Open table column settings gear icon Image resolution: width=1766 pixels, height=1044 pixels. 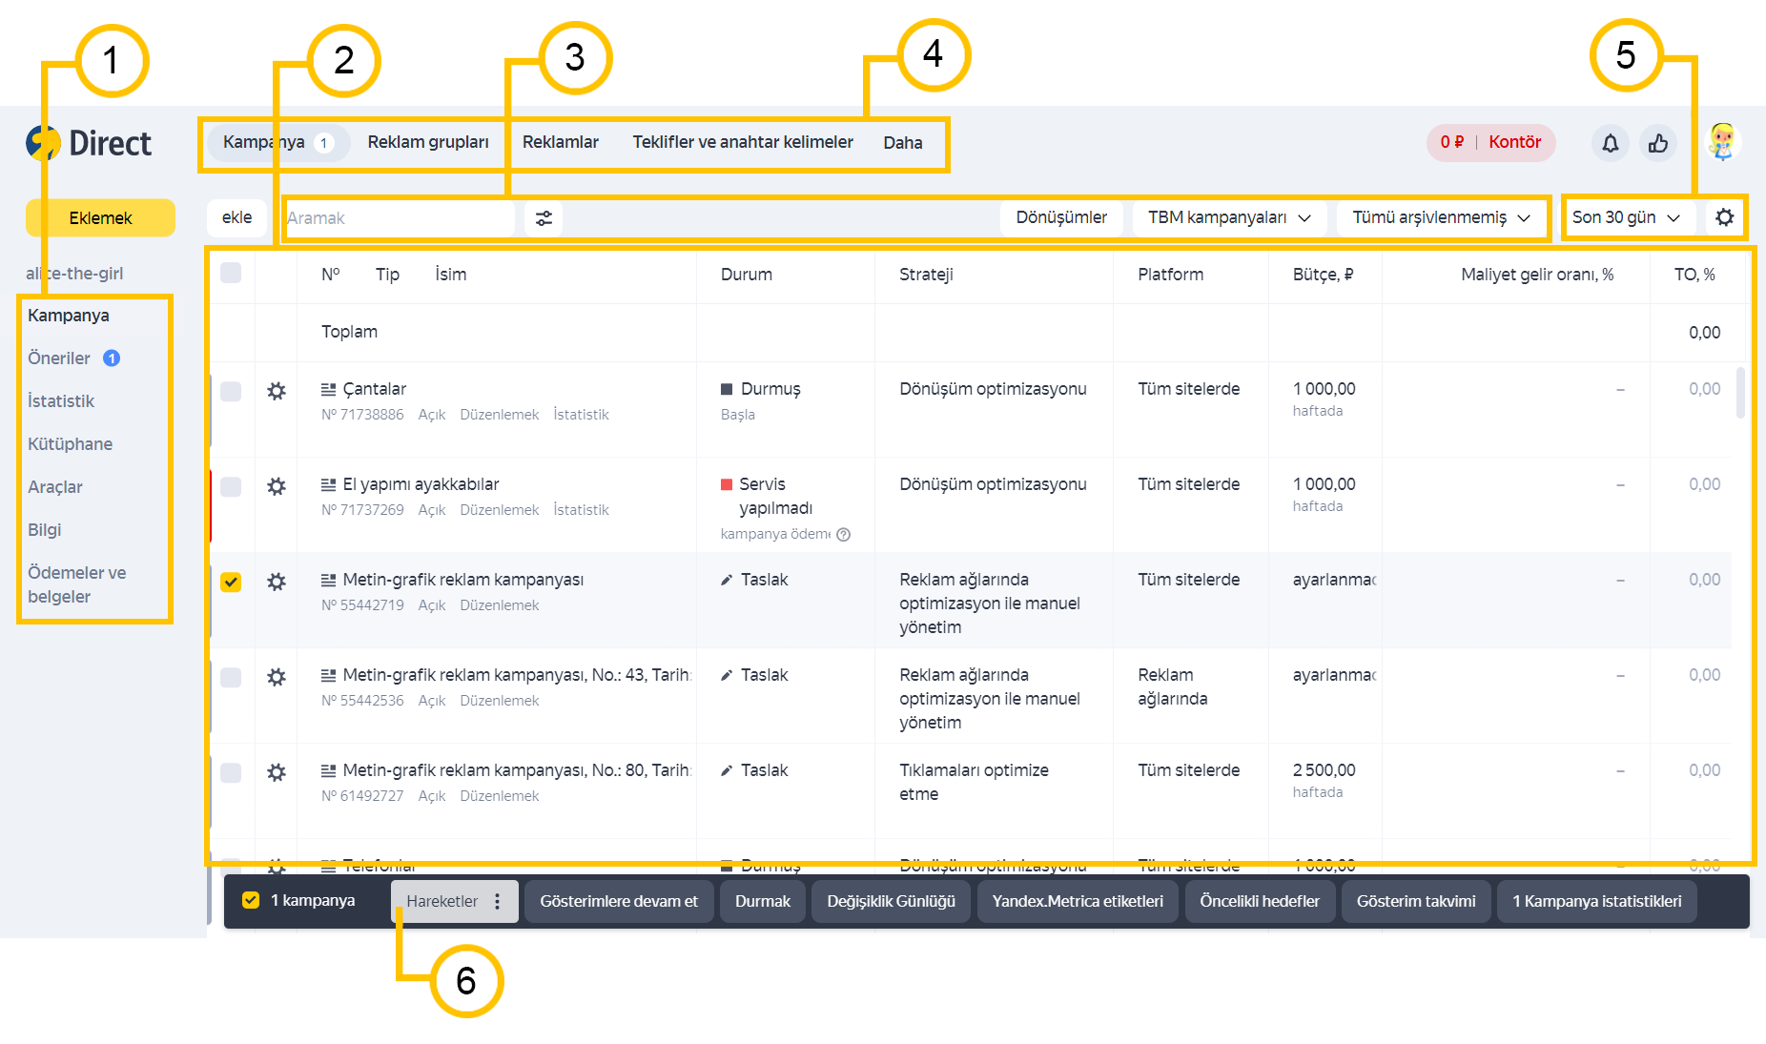1724,217
